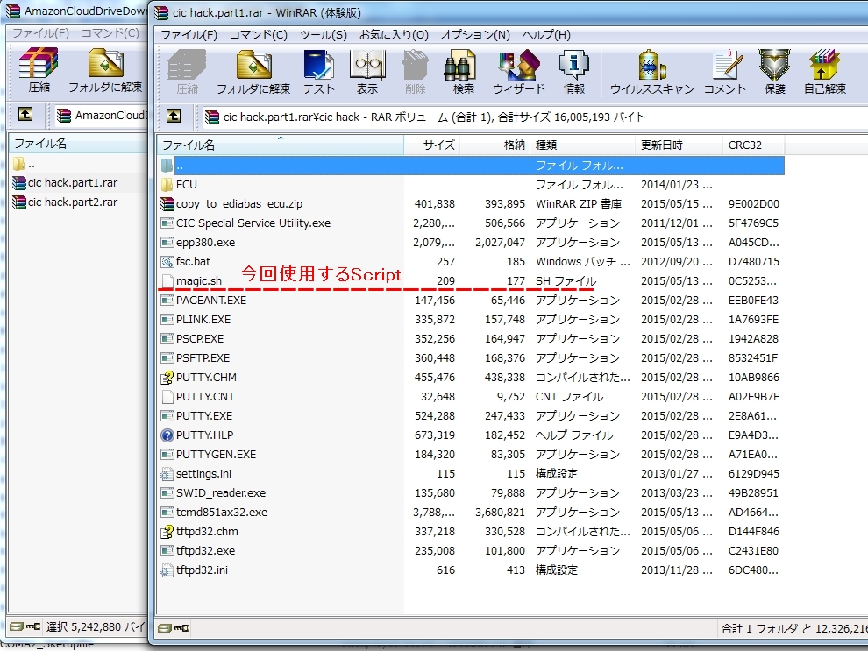868x651 pixels.
Task: Select 'CIC Special Service Utility.exe' file
Action: click(x=253, y=223)
